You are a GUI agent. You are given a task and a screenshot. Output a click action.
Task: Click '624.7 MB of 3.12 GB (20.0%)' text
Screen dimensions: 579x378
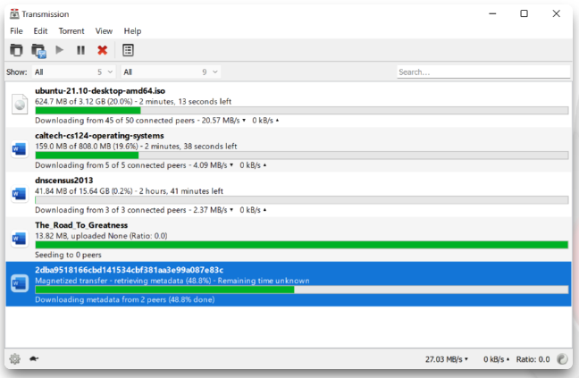[x=84, y=102]
